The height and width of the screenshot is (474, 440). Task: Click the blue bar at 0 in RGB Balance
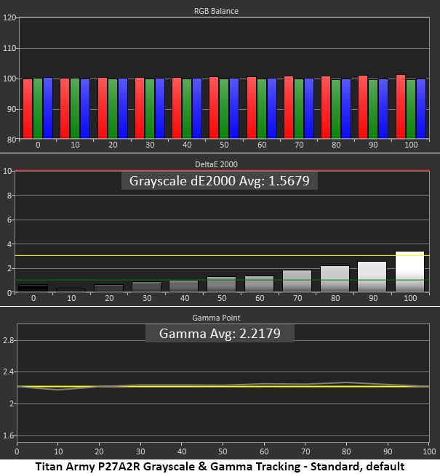[x=48, y=108]
